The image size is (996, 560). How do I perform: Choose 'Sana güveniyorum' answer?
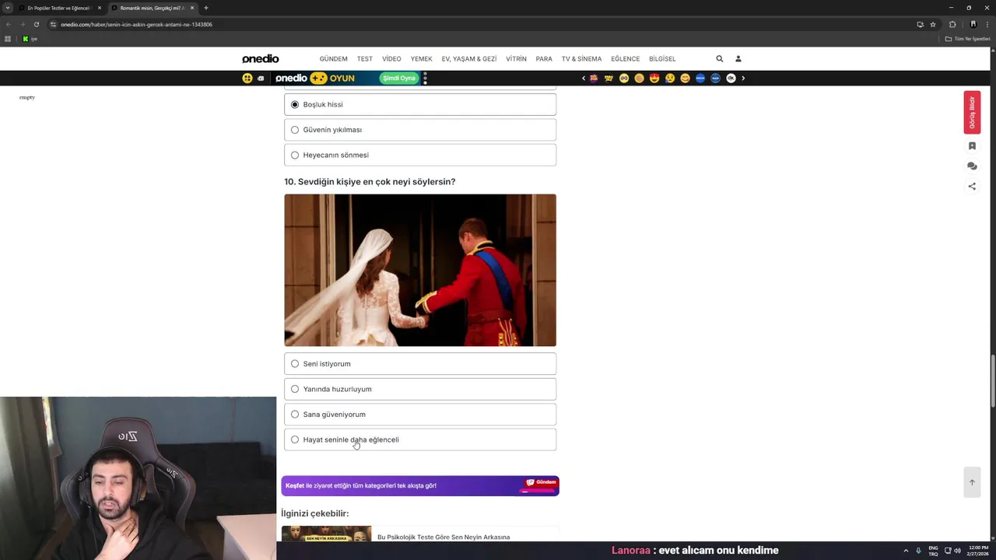point(420,414)
